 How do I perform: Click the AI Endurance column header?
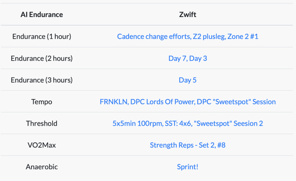[x=42, y=14]
